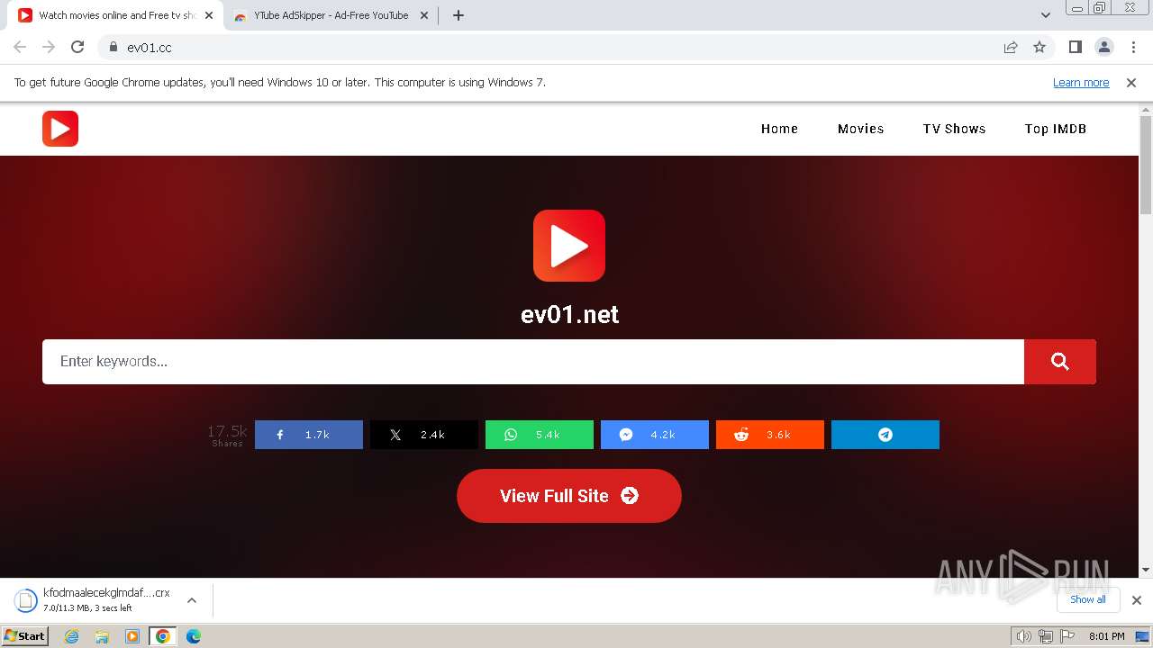Share on Facebook (1.7k)

309,435
